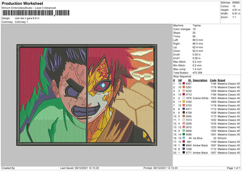The width and height of the screenshot is (242, 171).
Task: Select the 'Colorway 1' value
Action: coord(21,22)
